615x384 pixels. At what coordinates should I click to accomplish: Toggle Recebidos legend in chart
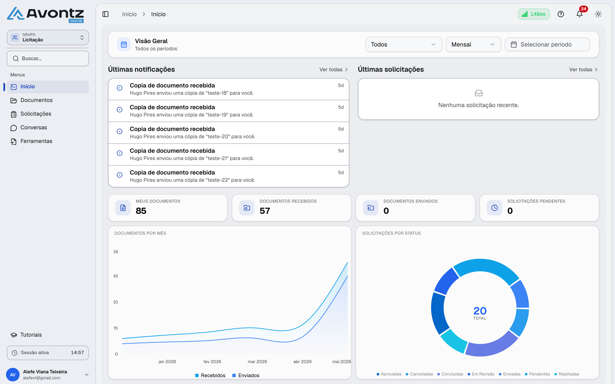[x=210, y=375]
